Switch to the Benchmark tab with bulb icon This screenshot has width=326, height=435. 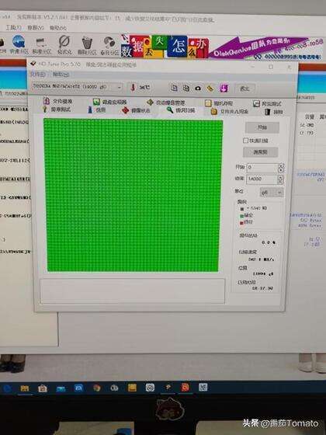57,110
